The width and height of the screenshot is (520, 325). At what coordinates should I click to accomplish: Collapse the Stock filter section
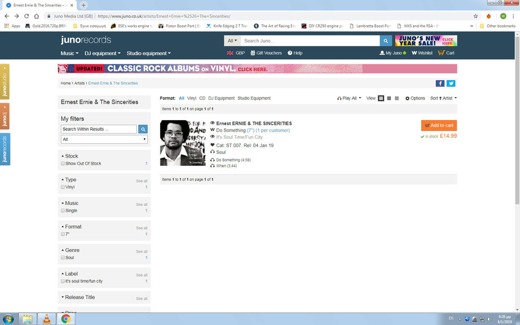(70, 156)
